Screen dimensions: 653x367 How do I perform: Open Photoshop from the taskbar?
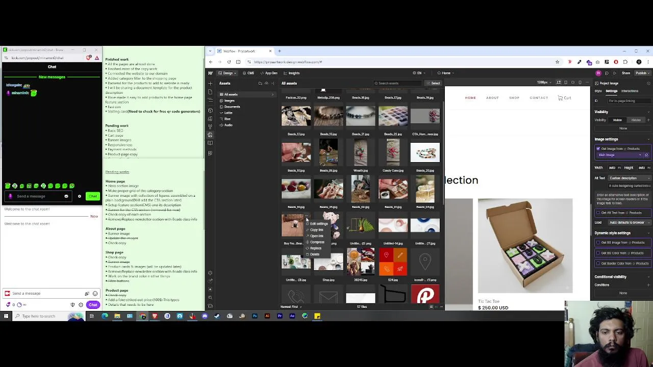pos(255,316)
